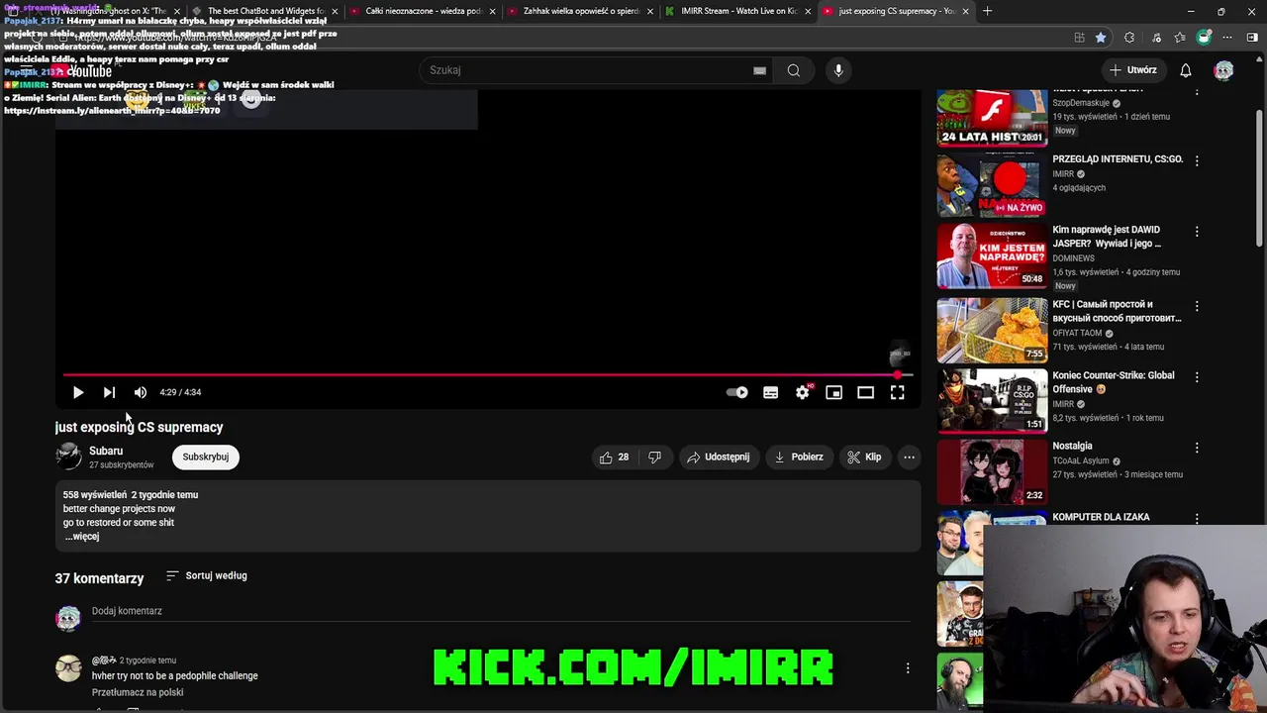This screenshot has width=1267, height=713.
Task: Open KOMPUTER DLA IZAKA video title
Action: (1100, 517)
